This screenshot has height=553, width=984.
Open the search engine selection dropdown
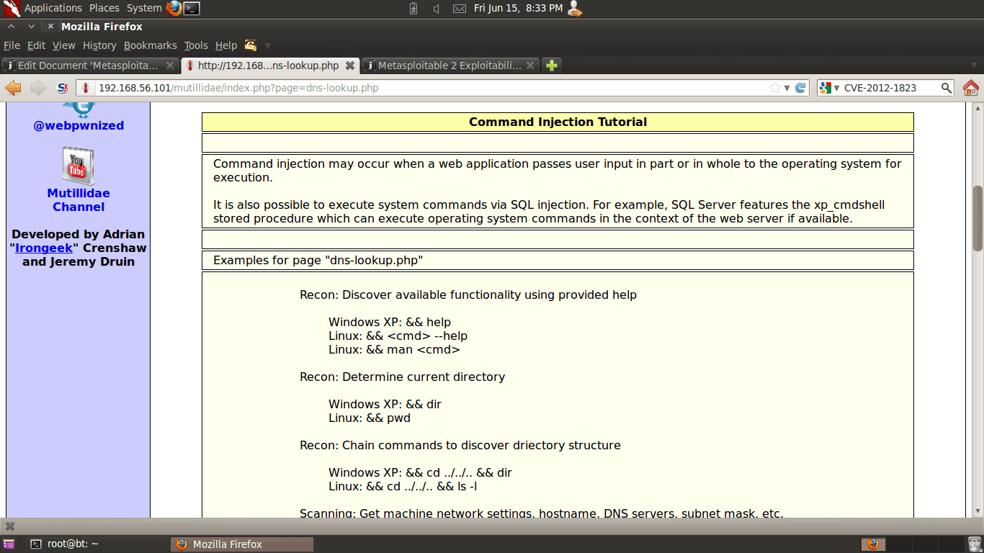click(828, 88)
